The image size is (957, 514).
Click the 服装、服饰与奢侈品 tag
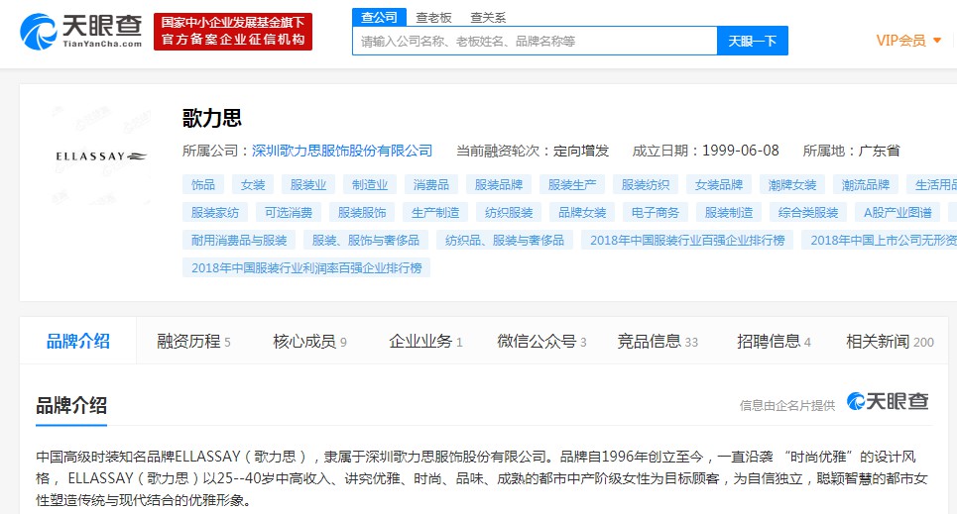[x=366, y=241]
